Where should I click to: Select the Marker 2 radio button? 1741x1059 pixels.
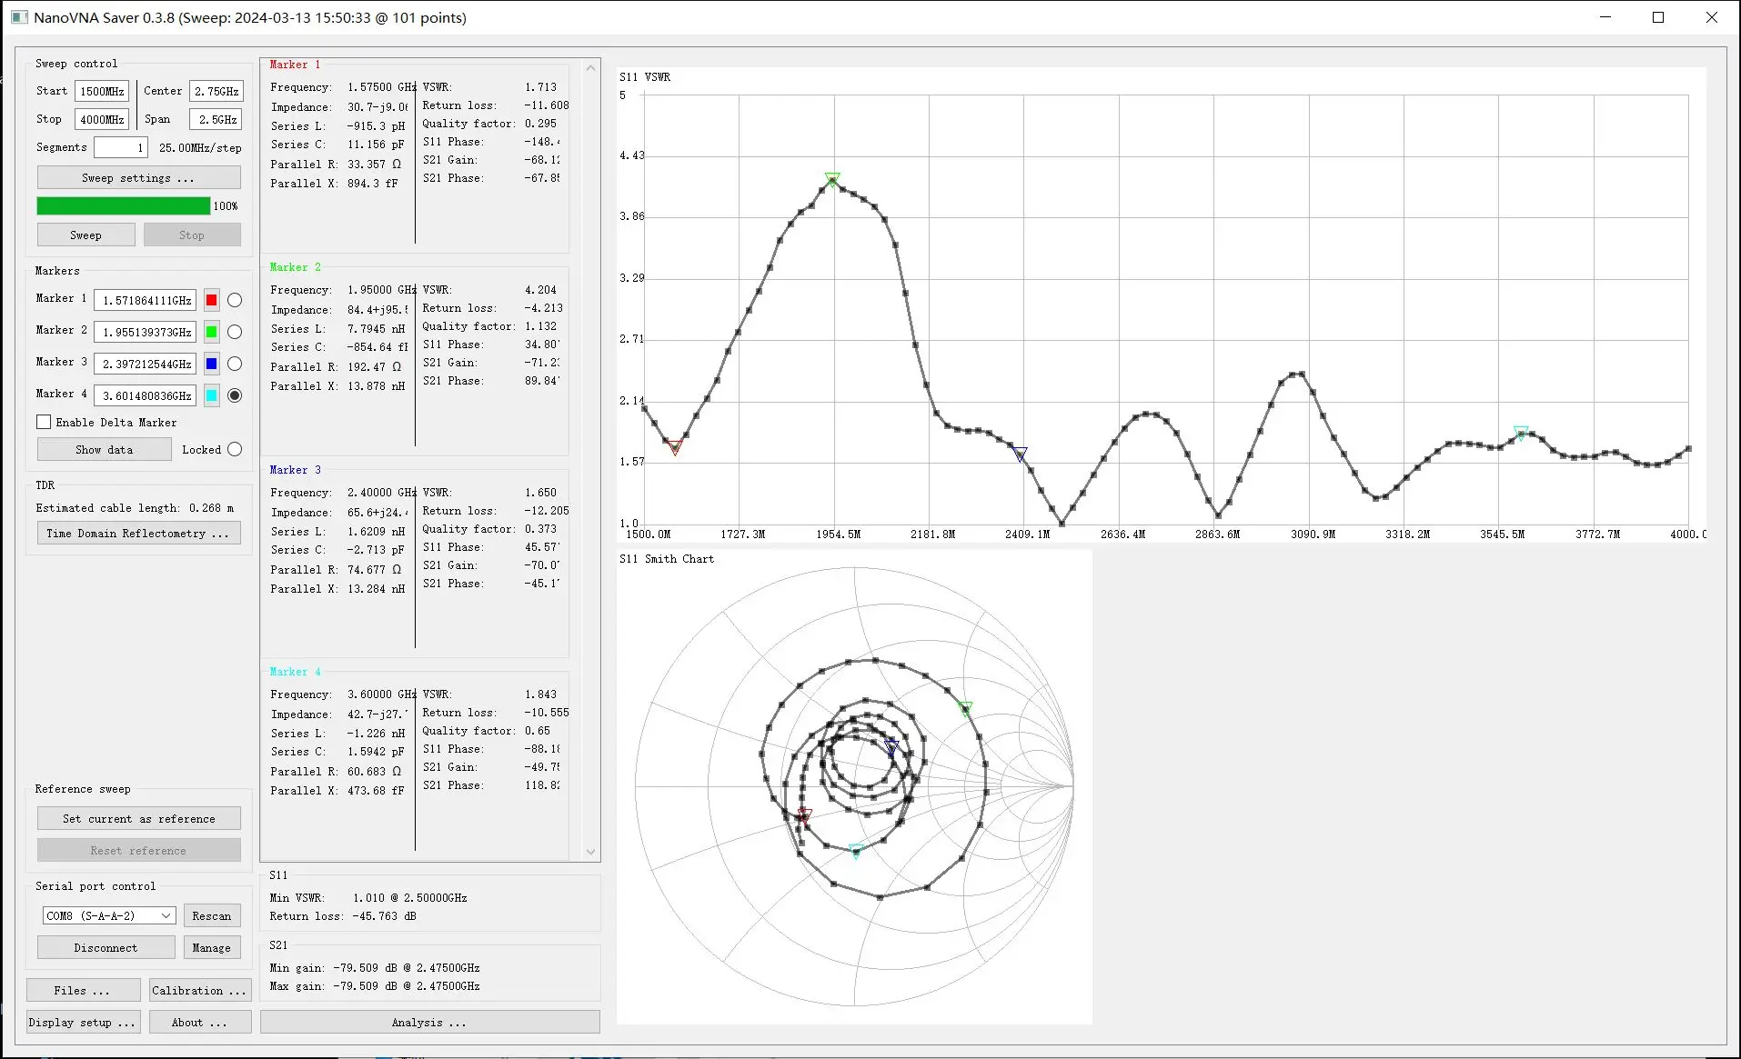point(235,332)
